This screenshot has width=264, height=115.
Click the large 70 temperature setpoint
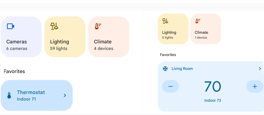[x=212, y=86]
